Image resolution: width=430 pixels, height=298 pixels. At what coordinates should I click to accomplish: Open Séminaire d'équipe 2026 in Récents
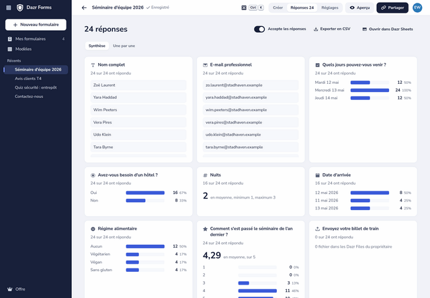pyautogui.click(x=36, y=70)
